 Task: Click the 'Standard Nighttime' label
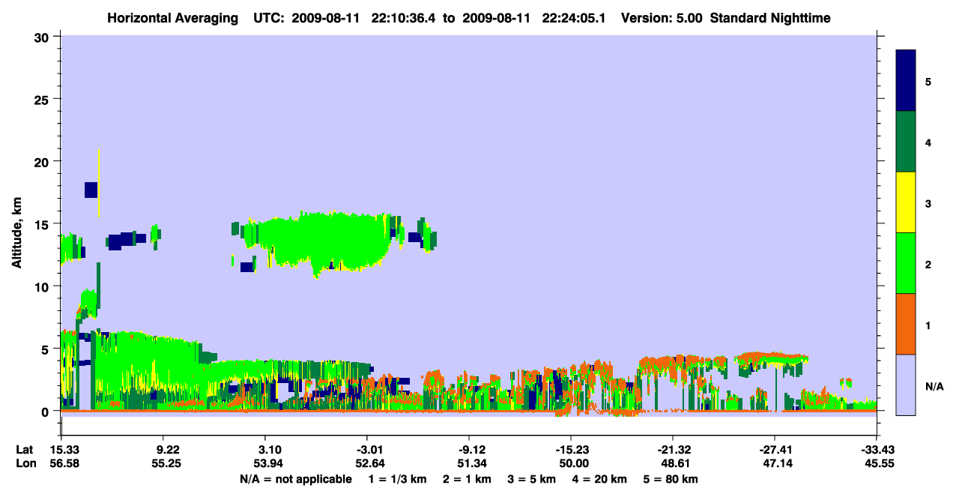pyautogui.click(x=770, y=17)
